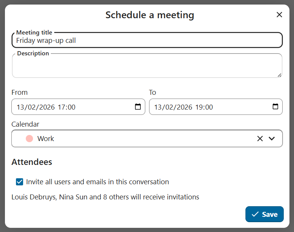The image size is (294, 232).
Task: Open the To date calendar picker icon
Action: click(x=275, y=107)
